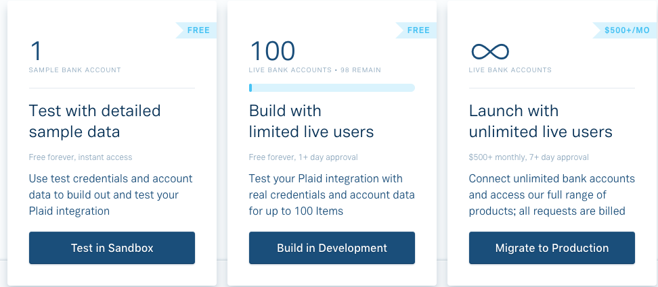This screenshot has height=287, width=658.
Task: Click the FREE ribbon on the Sandbox card
Action: pyautogui.click(x=196, y=30)
